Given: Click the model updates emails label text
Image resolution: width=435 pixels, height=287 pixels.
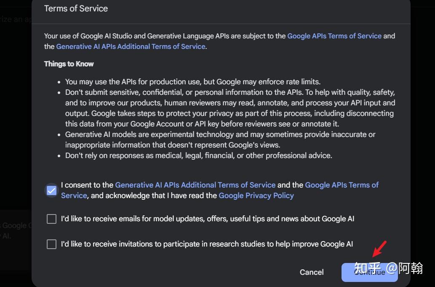Looking at the screenshot, I should pyautogui.click(x=207, y=219).
